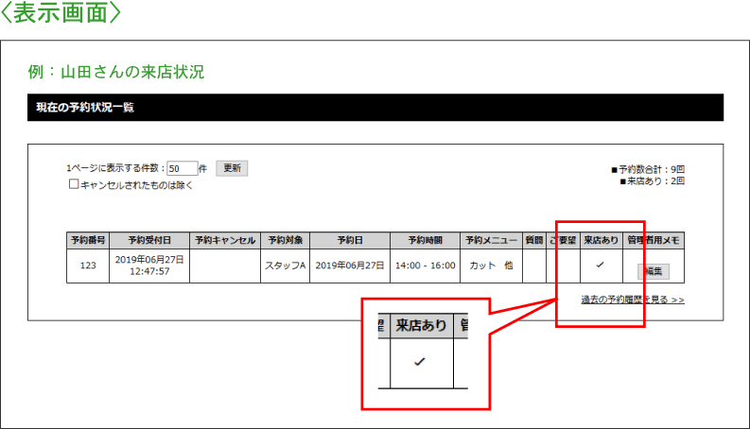Click the カット 他 menu cell
Viewport: 750px width, 429px height.
pyautogui.click(x=490, y=266)
